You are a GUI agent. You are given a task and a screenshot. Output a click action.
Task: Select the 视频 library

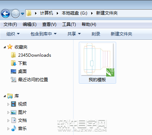[x=22, y=104]
